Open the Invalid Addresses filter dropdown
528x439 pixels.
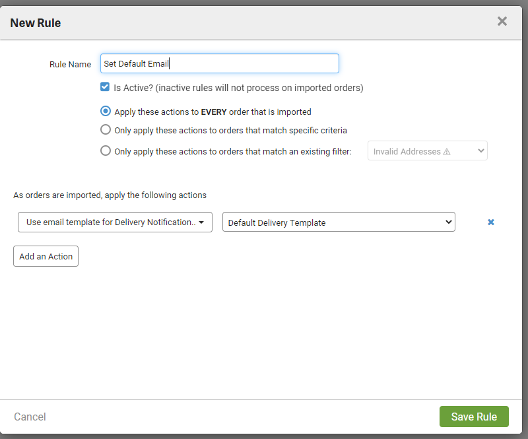coord(427,151)
